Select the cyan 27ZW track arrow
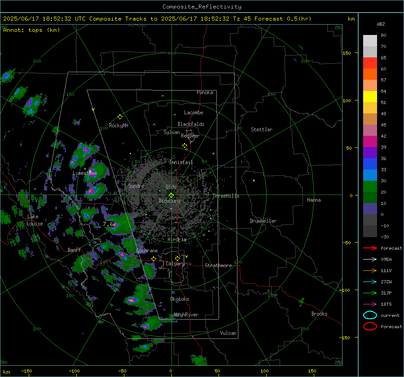The height and width of the screenshot is (377, 404). coord(370,282)
